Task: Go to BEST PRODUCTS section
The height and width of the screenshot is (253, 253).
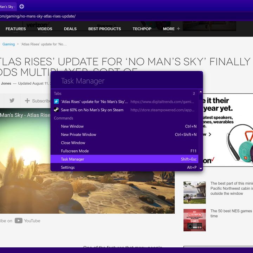Action: point(104,29)
